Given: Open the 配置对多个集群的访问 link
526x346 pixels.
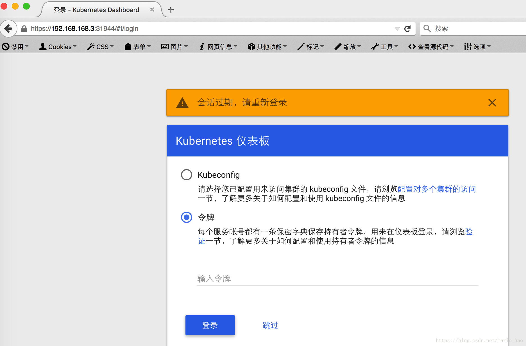Looking at the screenshot, I should (437, 189).
